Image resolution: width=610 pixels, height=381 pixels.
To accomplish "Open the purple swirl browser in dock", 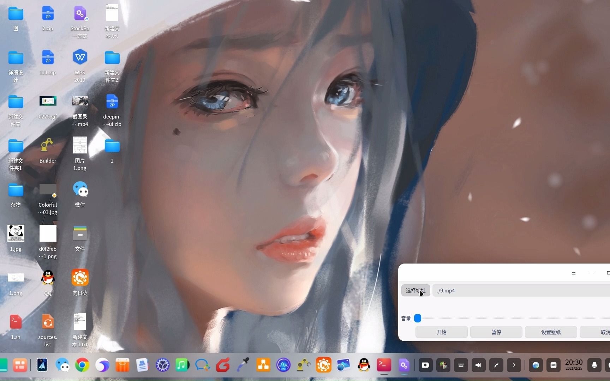I will tap(102, 365).
